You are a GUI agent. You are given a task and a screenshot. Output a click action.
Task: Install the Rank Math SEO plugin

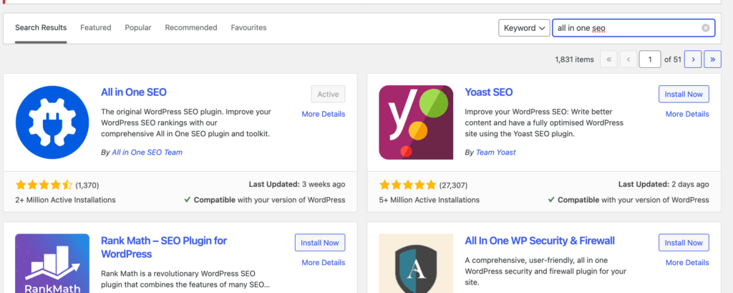[320, 243]
